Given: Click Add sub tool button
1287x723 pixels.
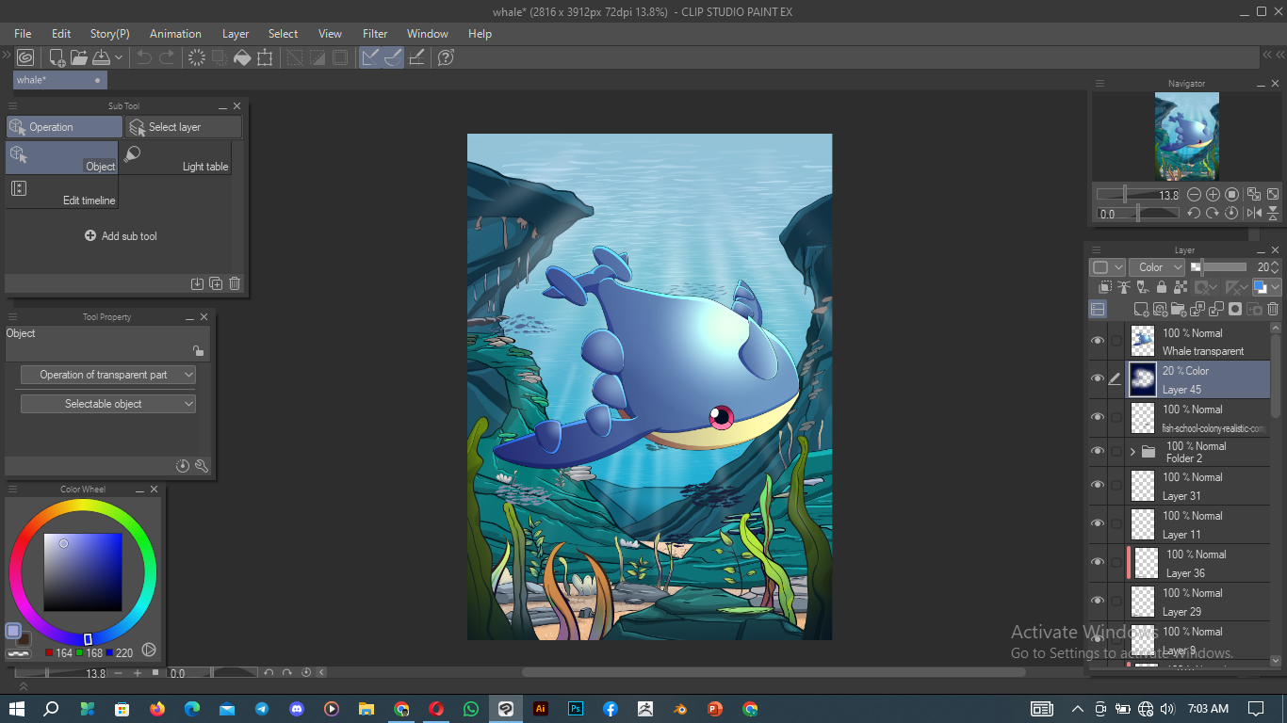Looking at the screenshot, I should [x=121, y=236].
